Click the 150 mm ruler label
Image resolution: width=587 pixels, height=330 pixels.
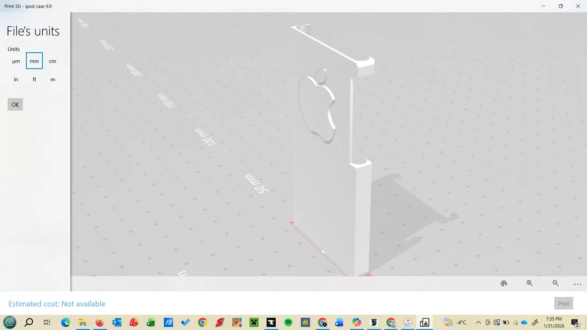click(x=166, y=100)
